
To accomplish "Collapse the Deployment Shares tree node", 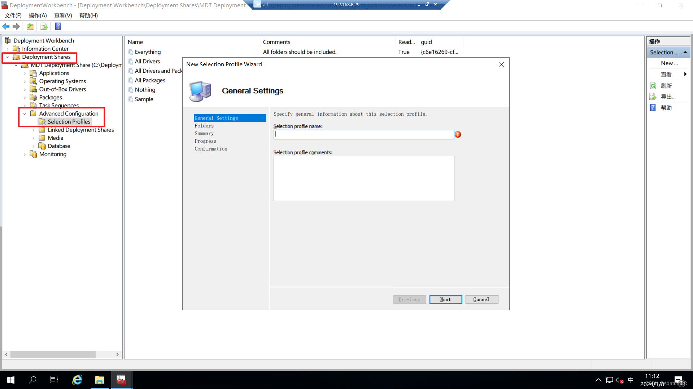I will pos(8,57).
